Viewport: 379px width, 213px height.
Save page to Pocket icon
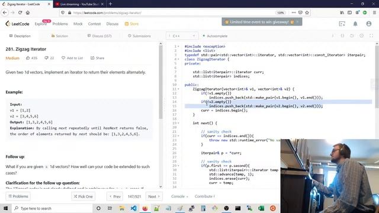pyautogui.click(x=300, y=12)
